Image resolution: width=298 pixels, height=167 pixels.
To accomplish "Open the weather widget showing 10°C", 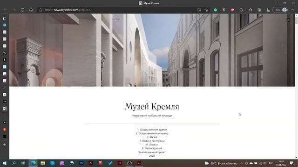I will 221,163.
